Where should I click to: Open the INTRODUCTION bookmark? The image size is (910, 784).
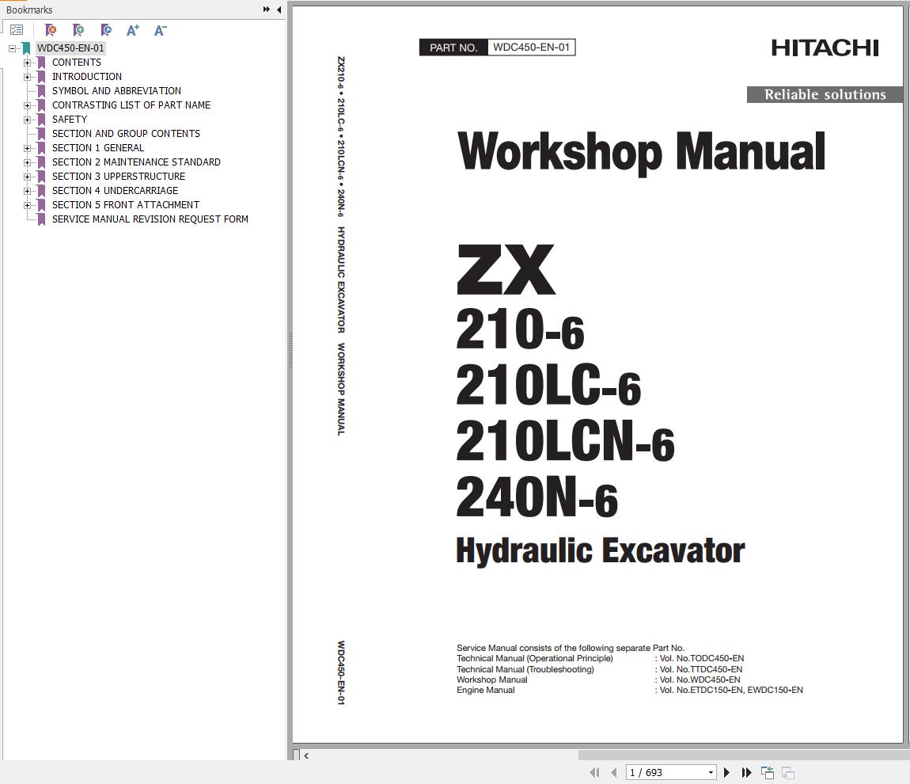click(87, 77)
